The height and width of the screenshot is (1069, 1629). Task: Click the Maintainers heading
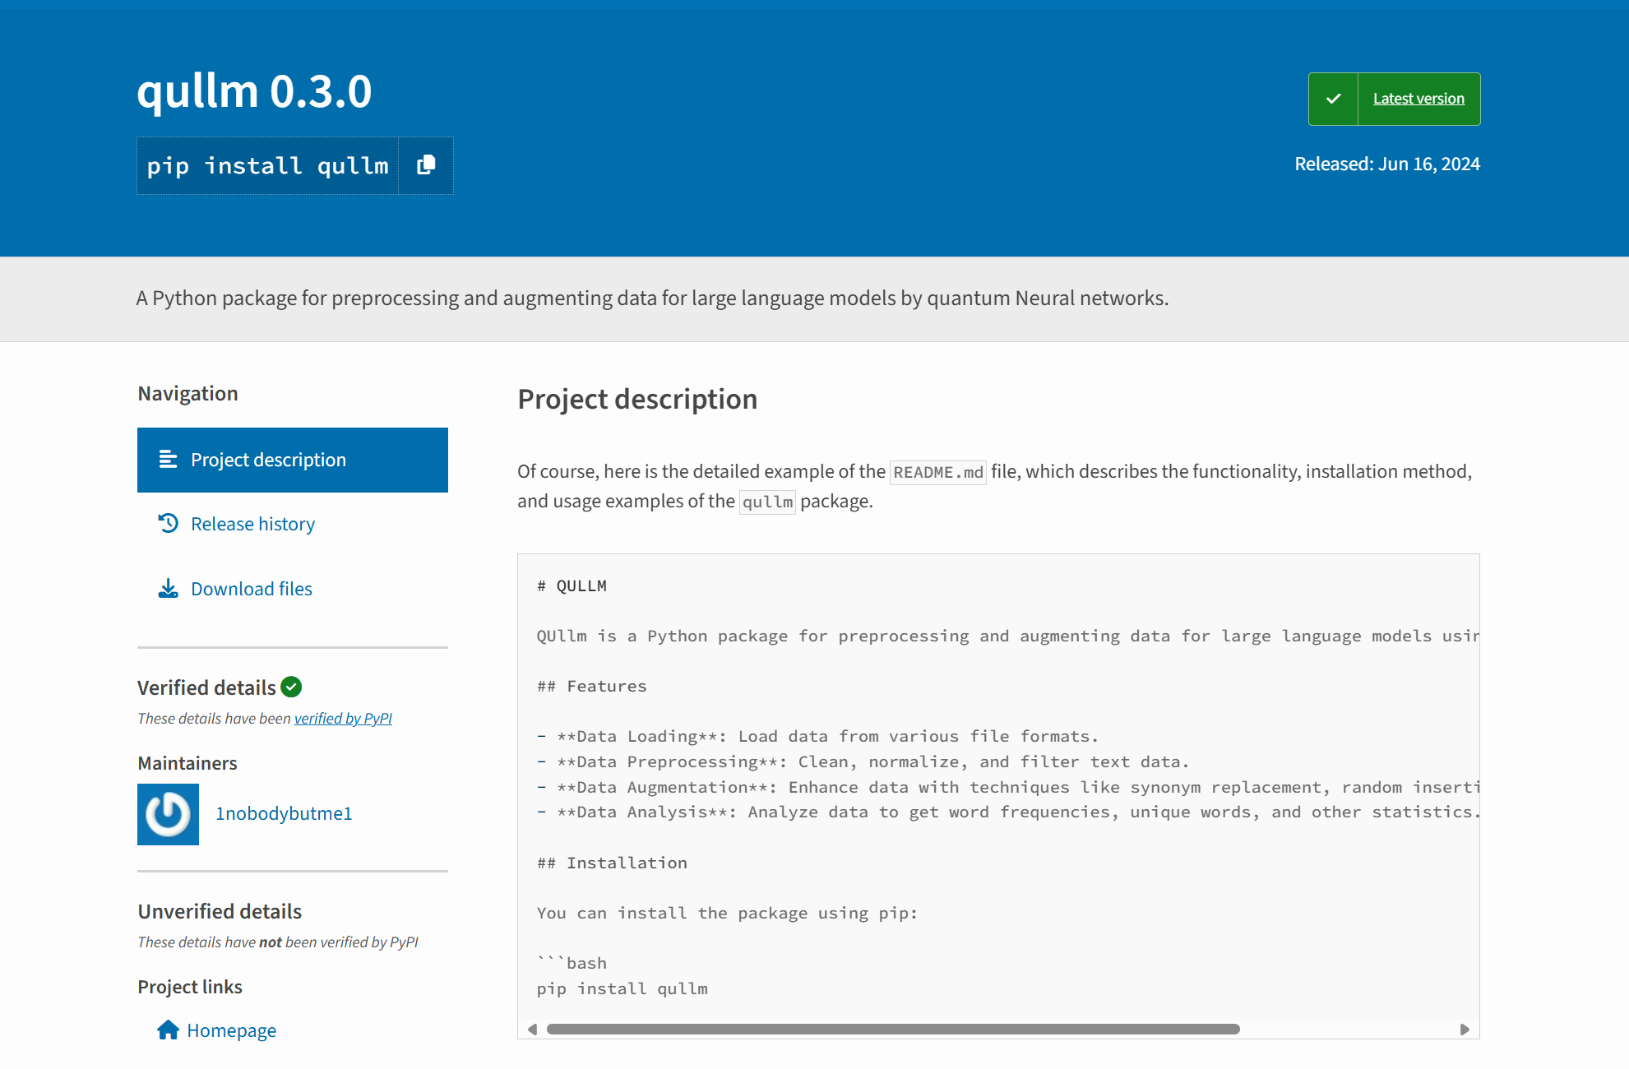187,763
